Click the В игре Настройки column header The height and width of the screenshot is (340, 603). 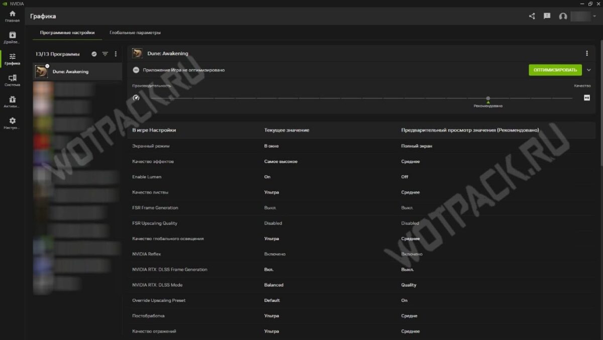(154, 130)
